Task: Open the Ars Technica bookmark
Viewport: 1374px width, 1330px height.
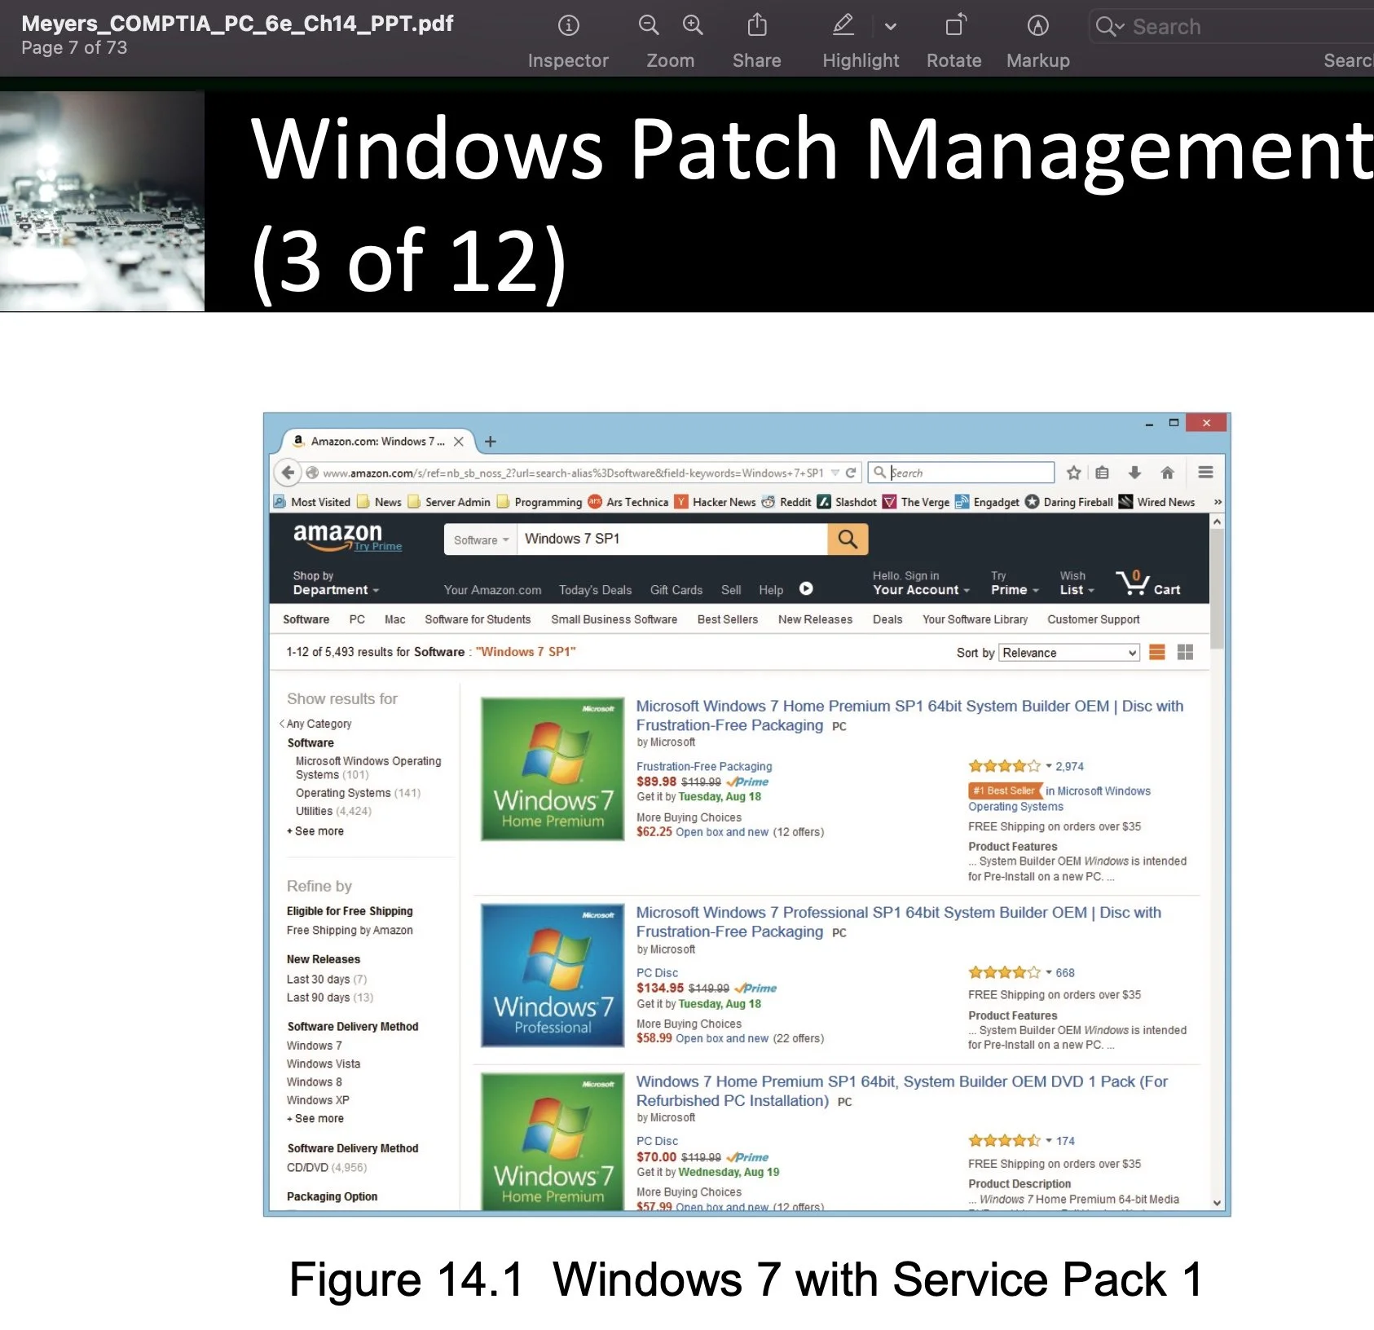Action: click(x=628, y=502)
